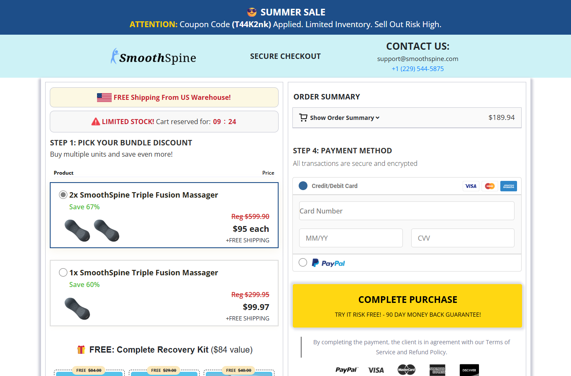Click the American Express logo below agreement text
Image resolution: width=571 pixels, height=376 pixels.
click(438, 370)
